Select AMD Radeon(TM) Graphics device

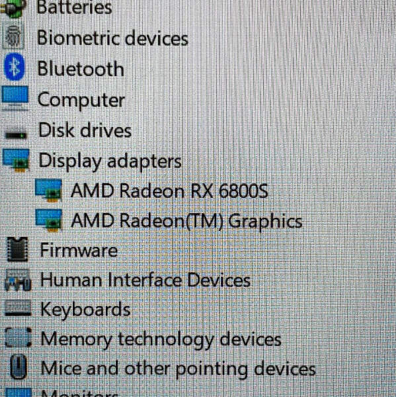point(186,221)
